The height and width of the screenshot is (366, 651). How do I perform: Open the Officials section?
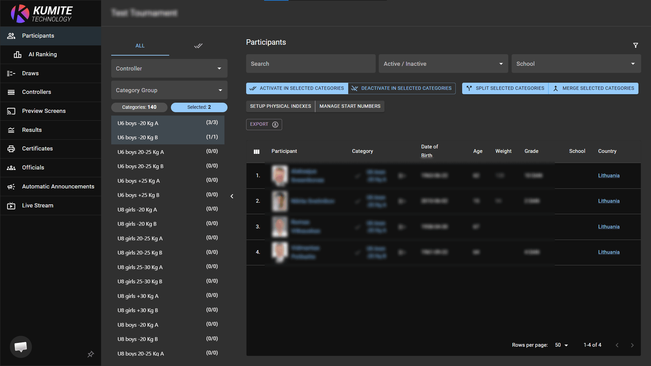33,167
